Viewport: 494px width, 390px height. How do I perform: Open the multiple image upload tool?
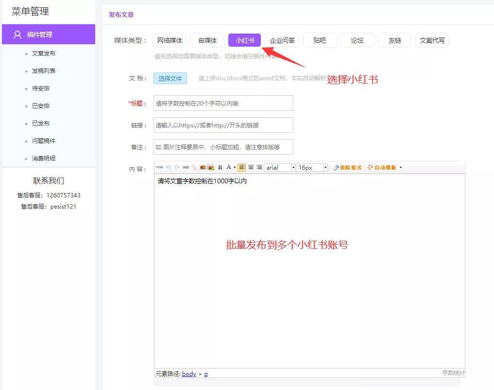(211, 167)
